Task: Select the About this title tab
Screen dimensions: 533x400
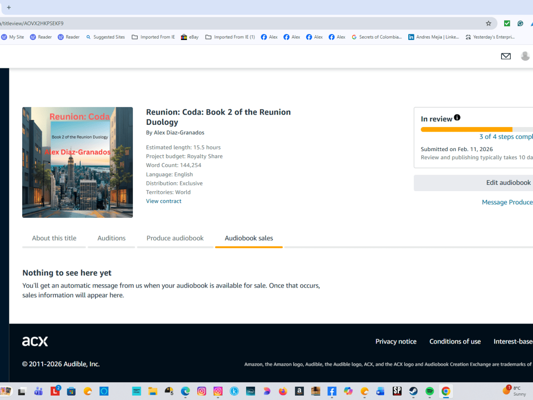Action: [x=54, y=238]
